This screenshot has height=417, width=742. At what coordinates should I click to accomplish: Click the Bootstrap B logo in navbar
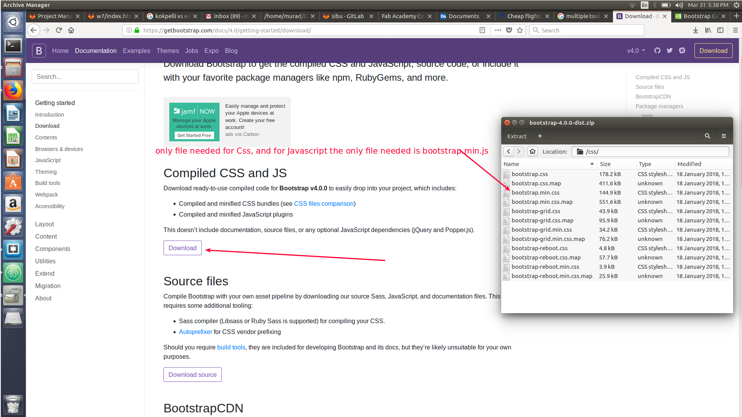coord(39,51)
